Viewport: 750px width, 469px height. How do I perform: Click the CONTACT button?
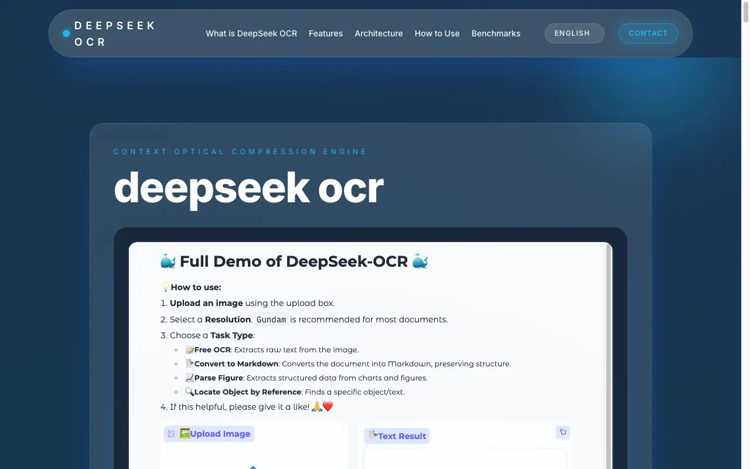pyautogui.click(x=648, y=33)
